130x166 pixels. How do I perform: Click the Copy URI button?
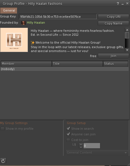coord(114,17)
